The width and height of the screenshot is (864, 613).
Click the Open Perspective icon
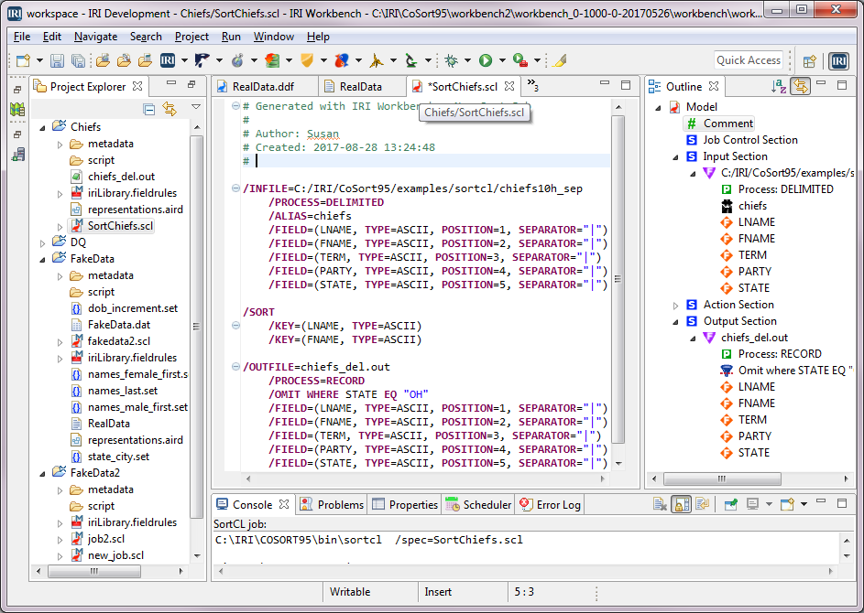809,61
